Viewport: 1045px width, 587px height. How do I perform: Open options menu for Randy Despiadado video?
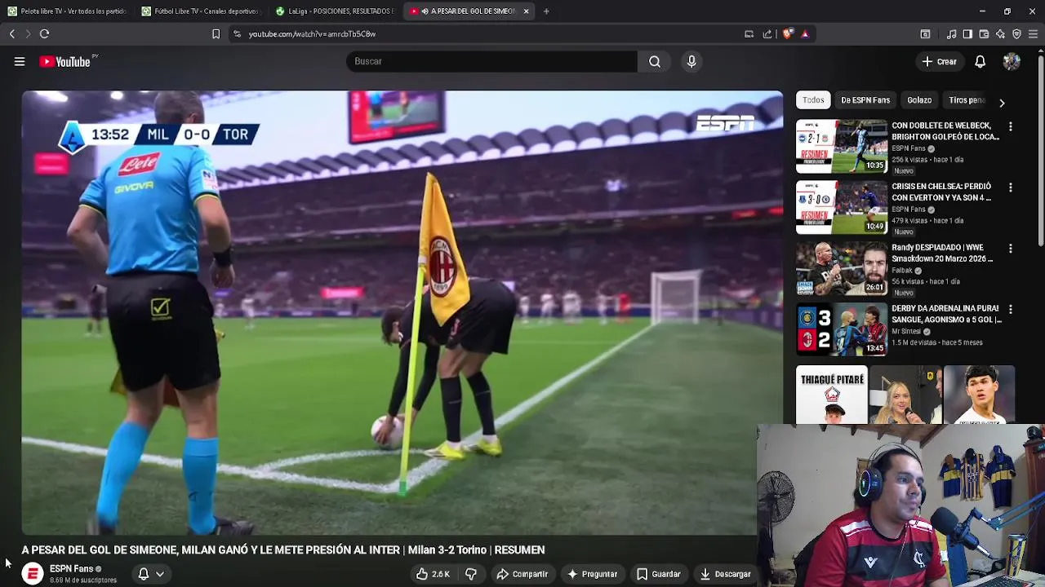coord(1010,249)
